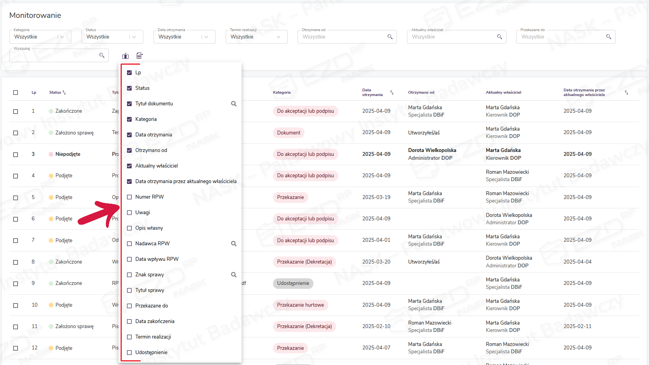Choose Termin realizacji in column list
This screenshot has width=649, height=365.
point(153,337)
